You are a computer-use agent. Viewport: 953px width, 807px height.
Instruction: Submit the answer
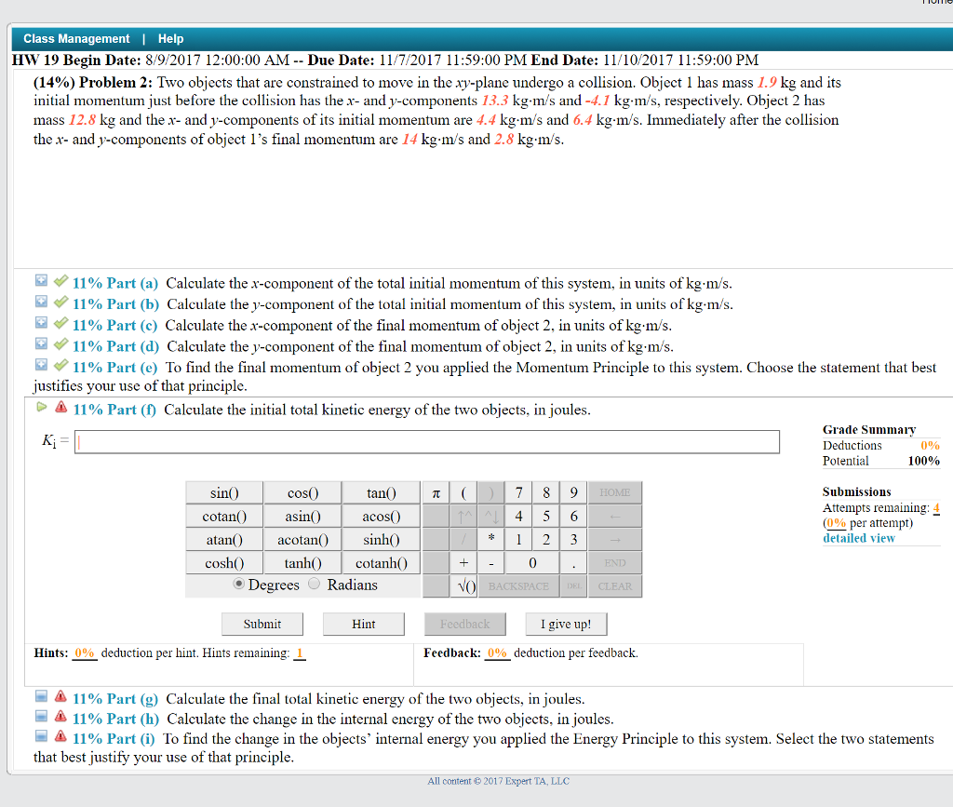coord(262,624)
